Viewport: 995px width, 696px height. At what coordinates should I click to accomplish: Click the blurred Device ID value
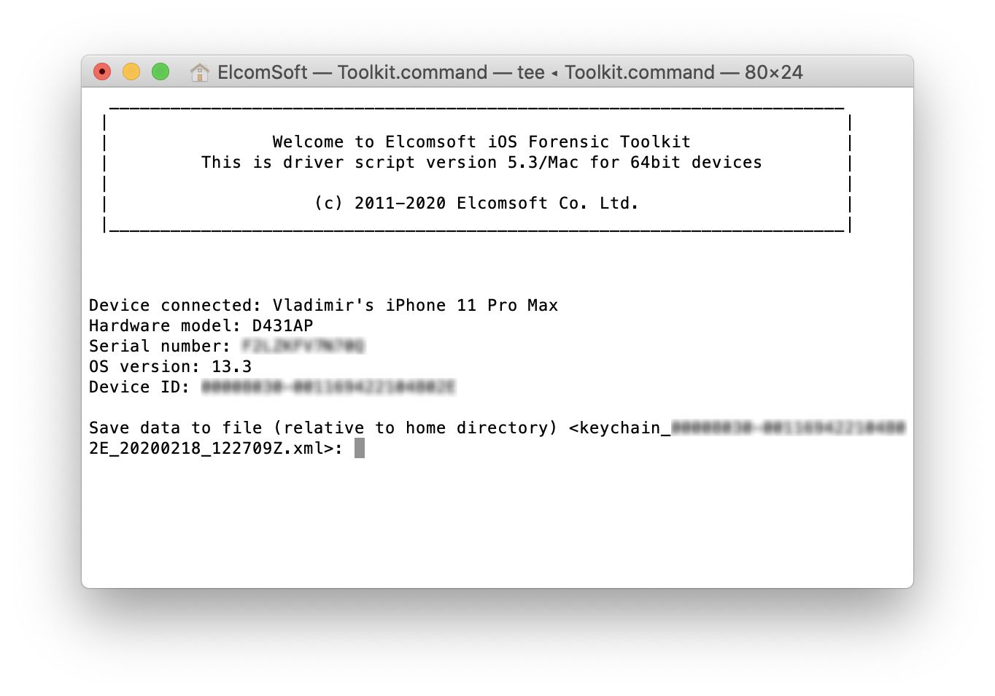point(328,387)
